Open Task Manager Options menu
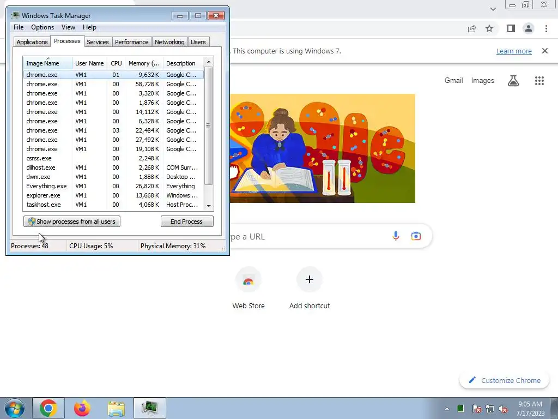The image size is (558, 419). pos(43,27)
